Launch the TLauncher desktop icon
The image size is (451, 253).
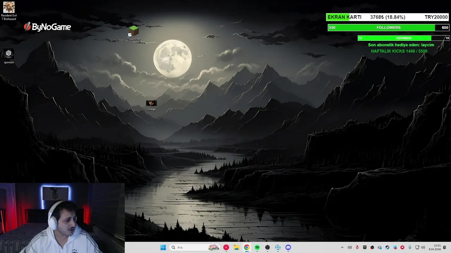point(134,33)
